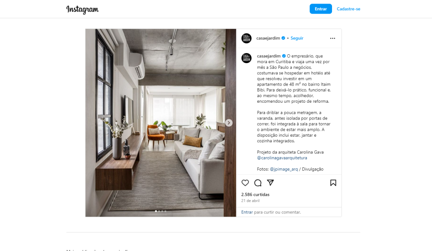This screenshot has width=432, height=251.
Task: Click the Instagram logo
Action: (82, 9)
